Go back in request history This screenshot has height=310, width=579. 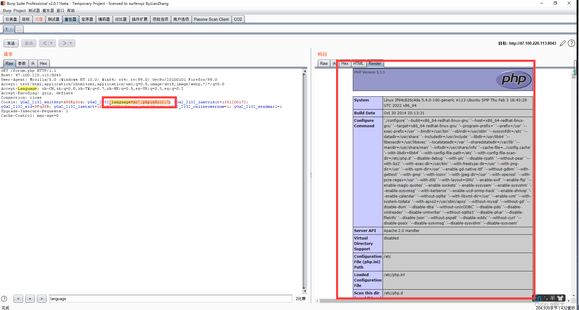click(x=45, y=43)
